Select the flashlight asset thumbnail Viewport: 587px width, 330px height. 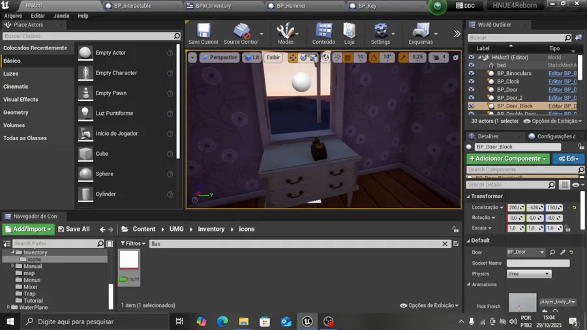129,260
